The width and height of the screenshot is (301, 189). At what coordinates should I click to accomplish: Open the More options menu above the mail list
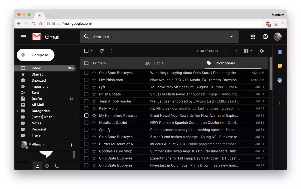coord(112,51)
